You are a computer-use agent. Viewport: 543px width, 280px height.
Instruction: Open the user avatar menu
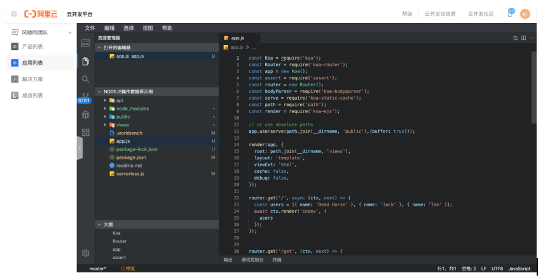click(525, 14)
